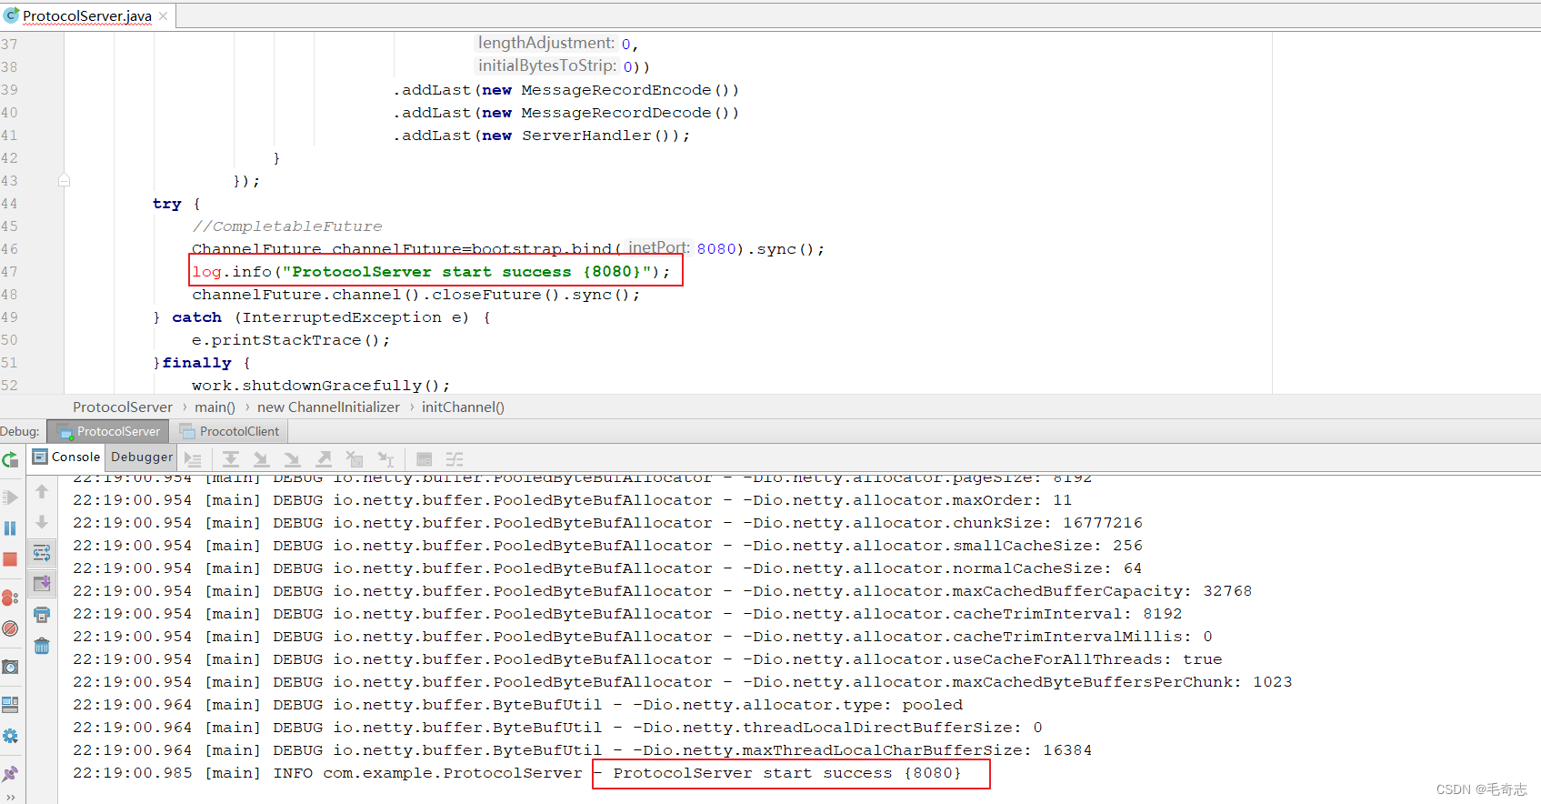Click console INFO "ProtocolServer start success" line
The height and width of the screenshot is (804, 1541).
tap(516, 773)
